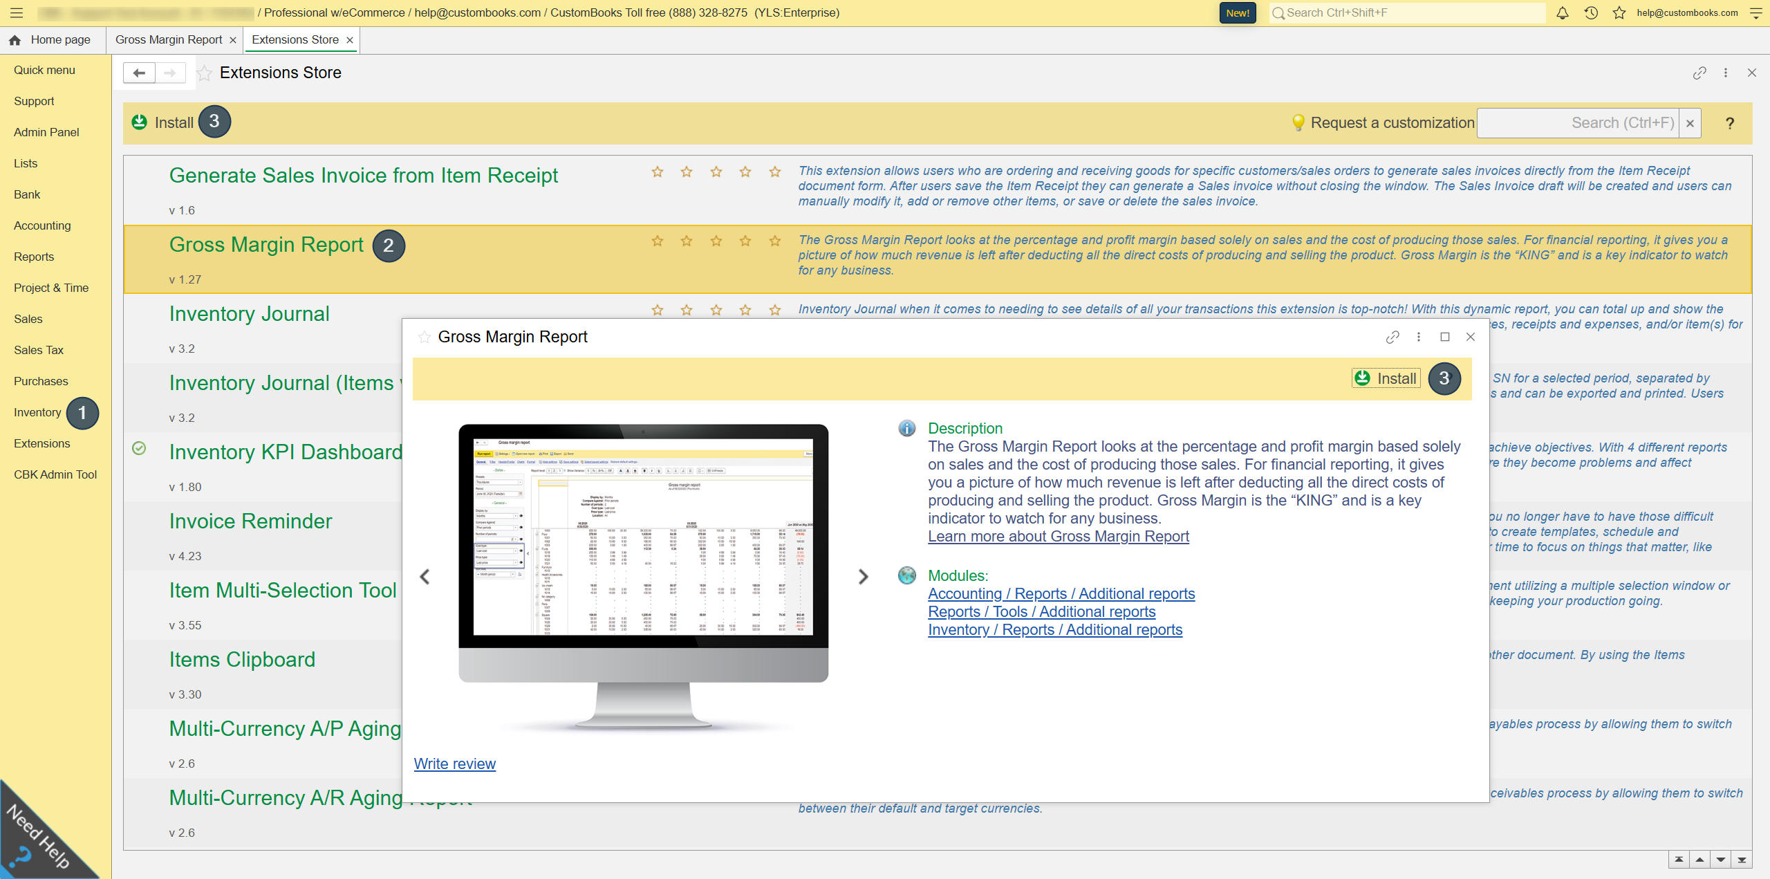This screenshot has height=879, width=1770.
Task: Click the Extensions Store search field
Action: click(x=1578, y=123)
